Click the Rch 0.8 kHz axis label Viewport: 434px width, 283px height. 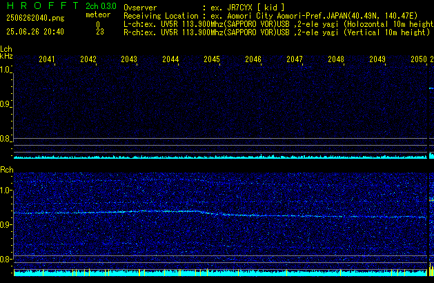click(5, 260)
